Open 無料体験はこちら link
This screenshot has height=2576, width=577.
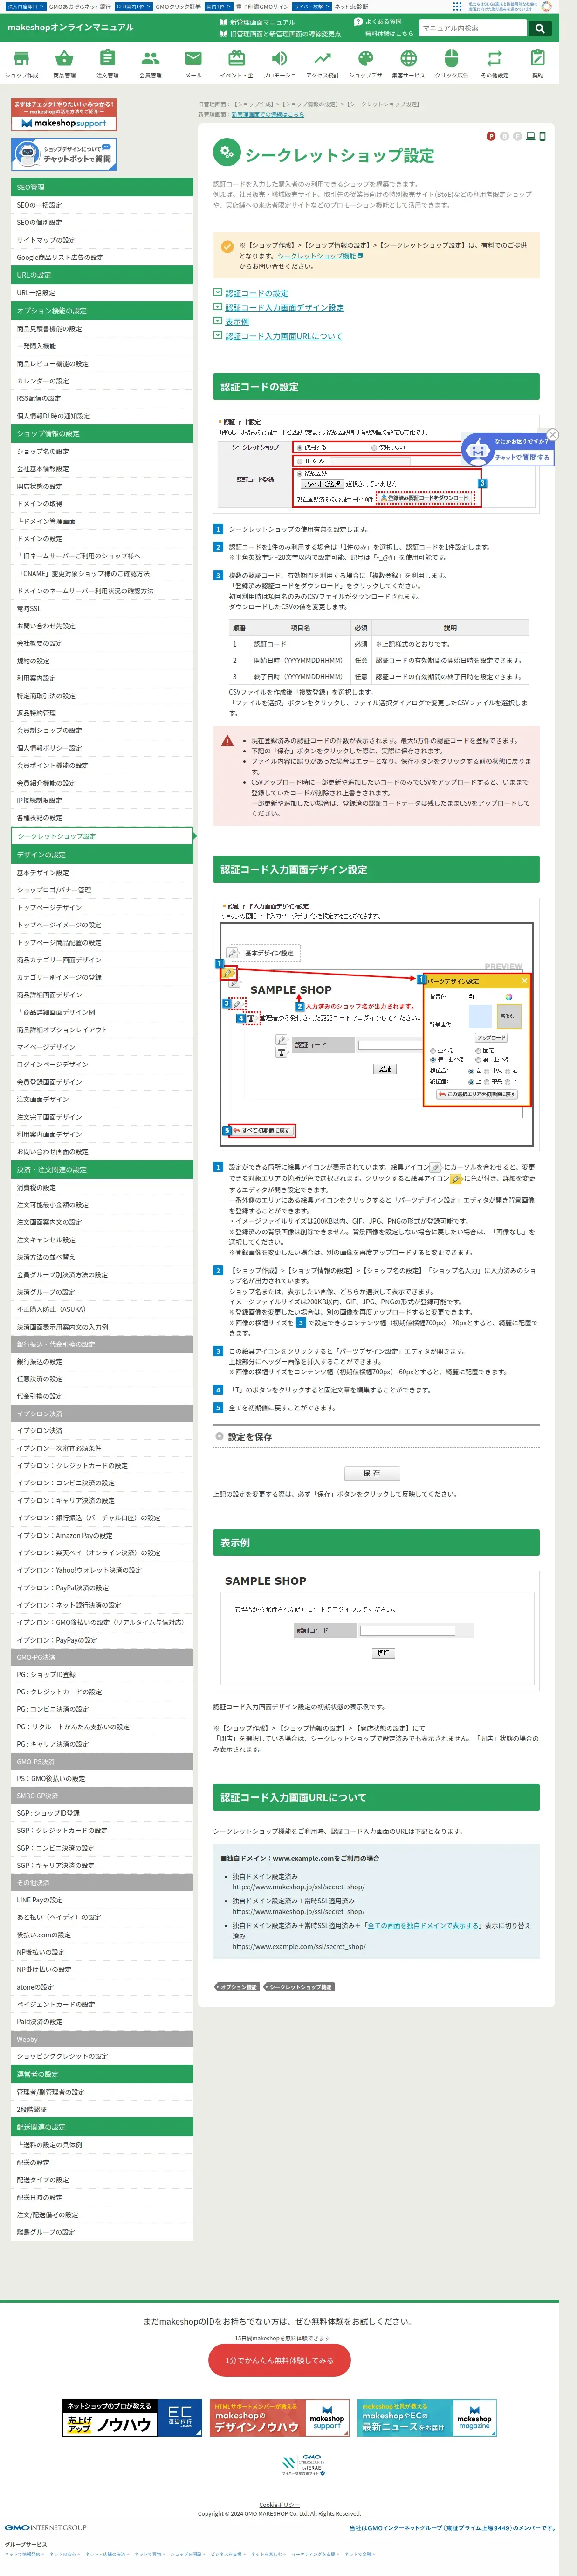(x=388, y=34)
